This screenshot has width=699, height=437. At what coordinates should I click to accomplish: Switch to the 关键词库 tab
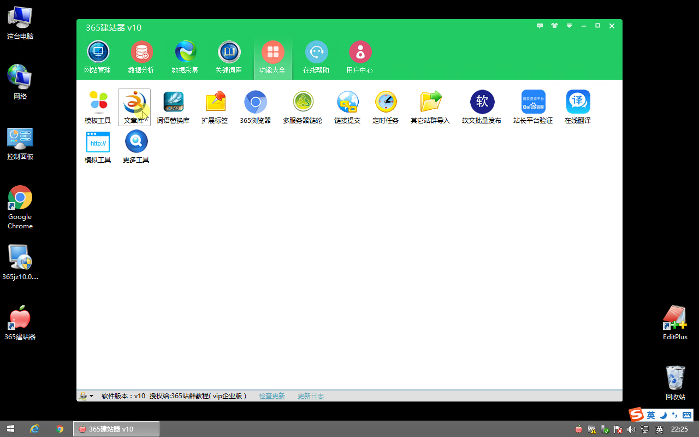click(x=229, y=57)
